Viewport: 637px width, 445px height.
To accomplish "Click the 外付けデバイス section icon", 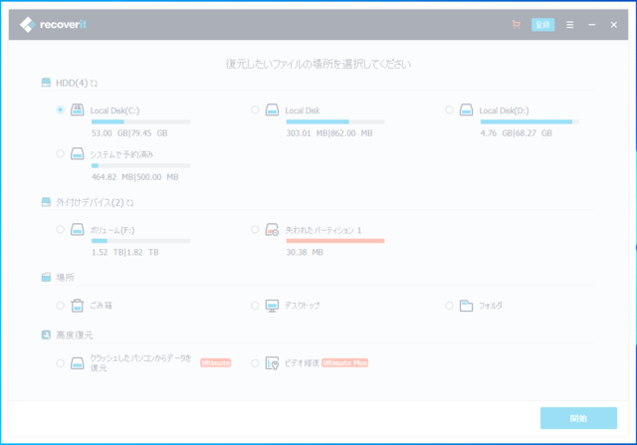I will tap(46, 202).
